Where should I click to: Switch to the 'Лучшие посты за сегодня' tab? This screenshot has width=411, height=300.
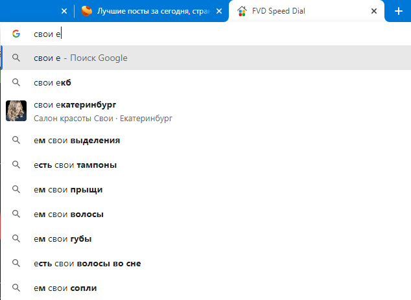152,11
